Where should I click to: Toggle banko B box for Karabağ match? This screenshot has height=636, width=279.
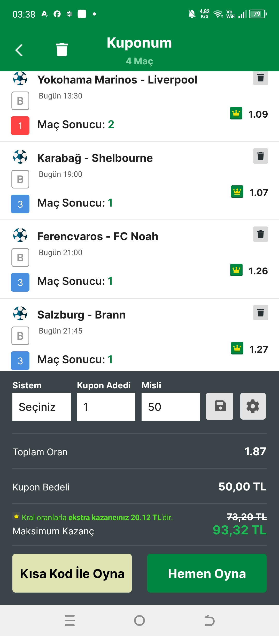20,179
